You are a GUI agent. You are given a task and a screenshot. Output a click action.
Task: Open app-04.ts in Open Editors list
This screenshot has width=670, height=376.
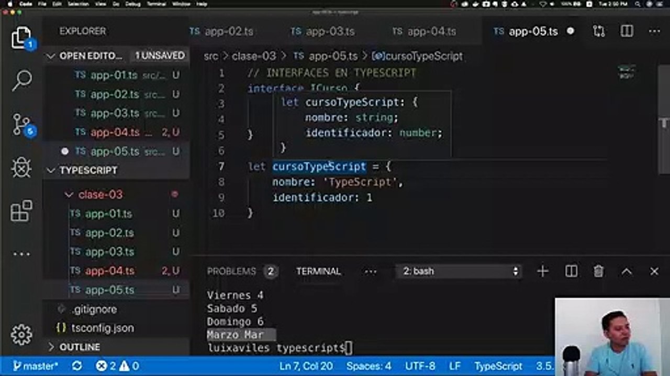[116, 132]
